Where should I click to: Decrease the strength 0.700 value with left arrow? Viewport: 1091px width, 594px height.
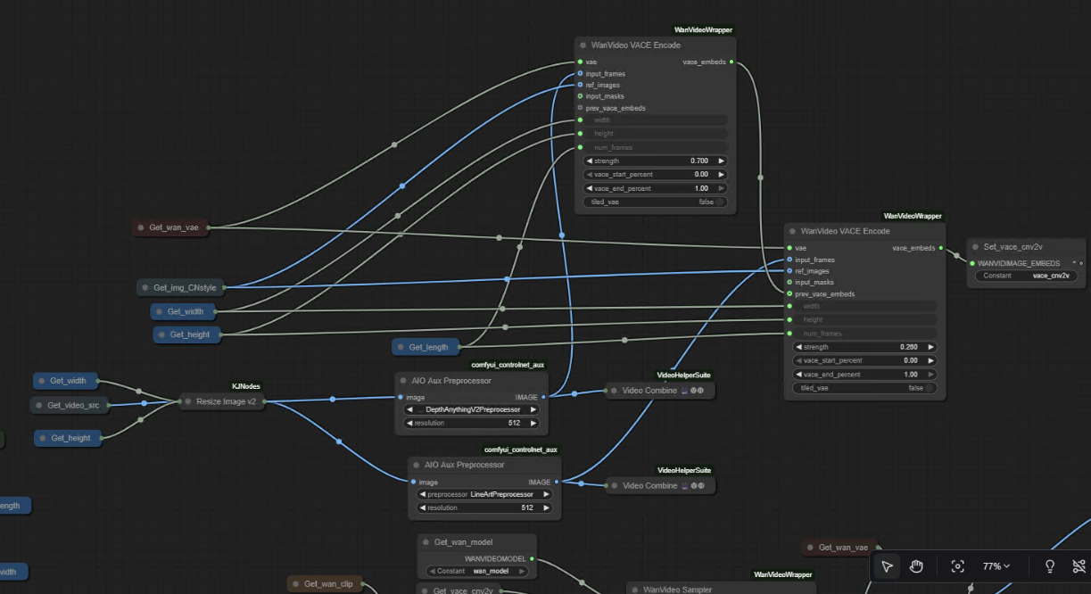pyautogui.click(x=590, y=161)
